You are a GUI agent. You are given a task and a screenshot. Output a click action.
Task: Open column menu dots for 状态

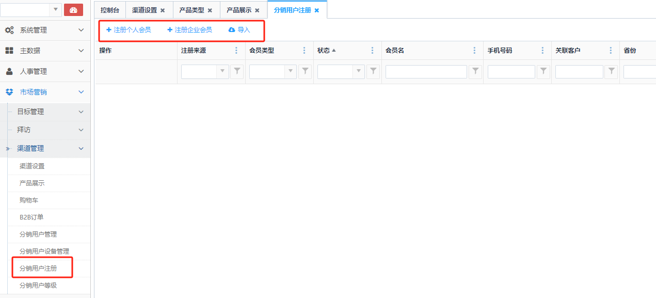click(x=373, y=51)
